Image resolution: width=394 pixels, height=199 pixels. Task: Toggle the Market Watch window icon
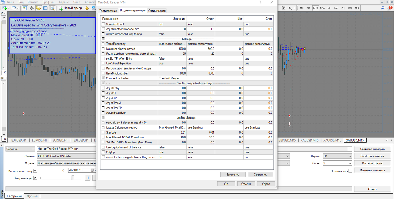[24, 8]
